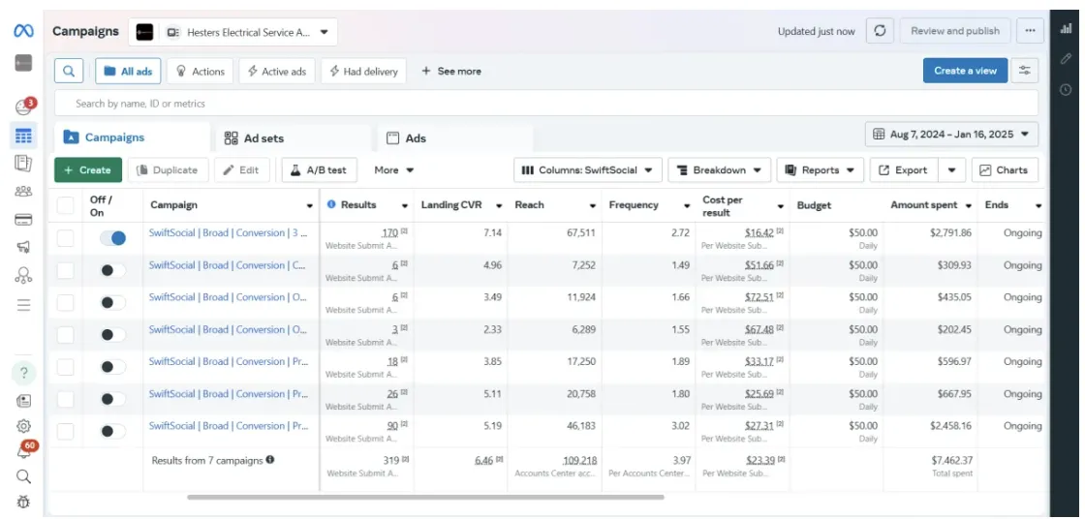Toggle on the campaign spending $309.93
1085x519 pixels.
pyautogui.click(x=112, y=270)
